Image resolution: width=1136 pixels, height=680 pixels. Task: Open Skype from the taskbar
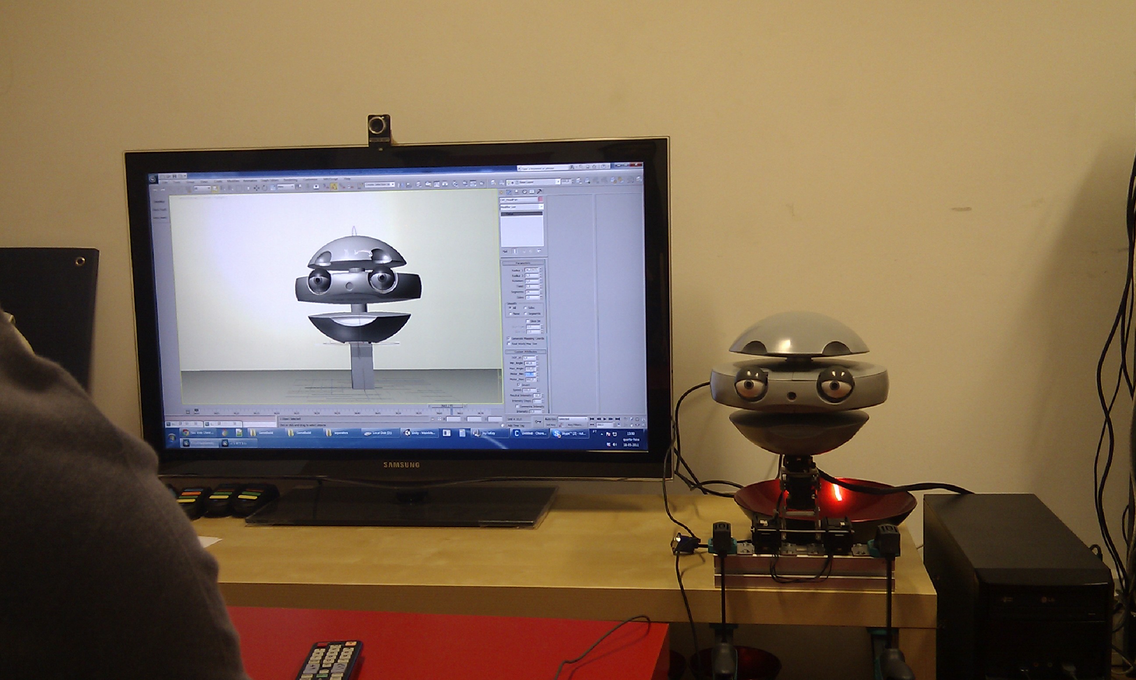(x=570, y=433)
